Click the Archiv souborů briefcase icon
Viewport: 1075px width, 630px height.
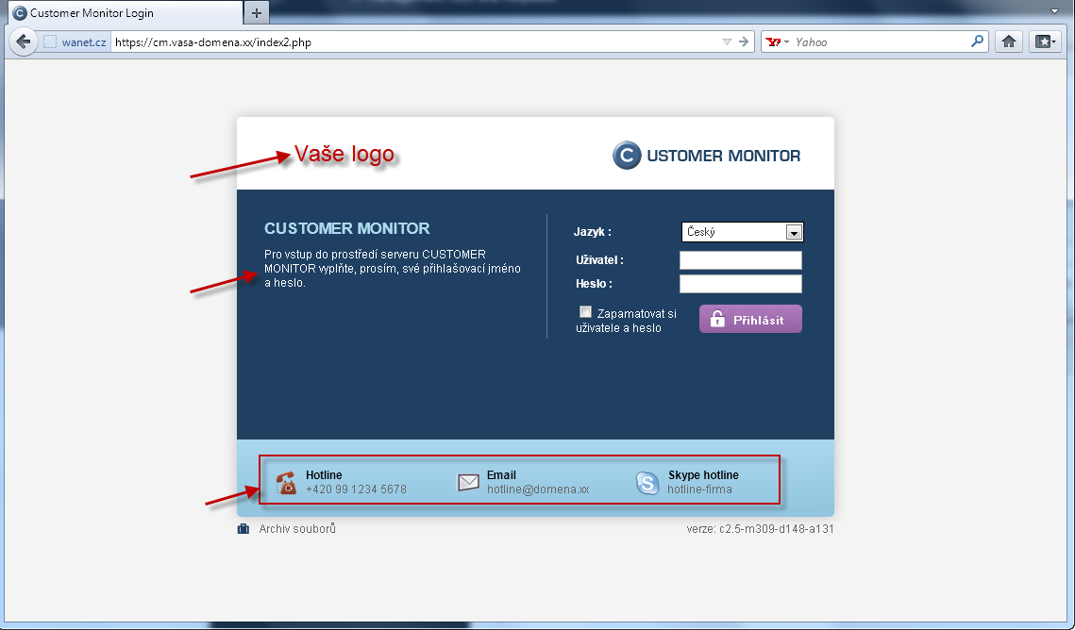244,529
